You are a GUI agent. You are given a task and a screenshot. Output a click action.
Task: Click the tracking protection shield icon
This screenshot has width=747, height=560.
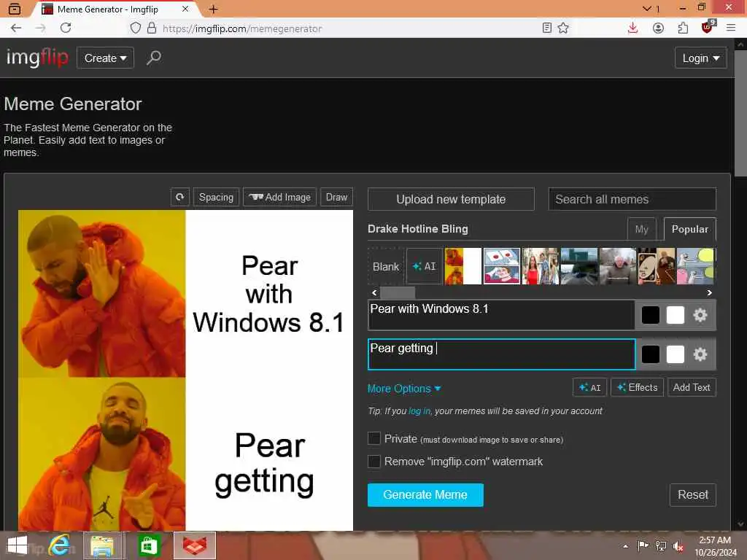click(135, 28)
